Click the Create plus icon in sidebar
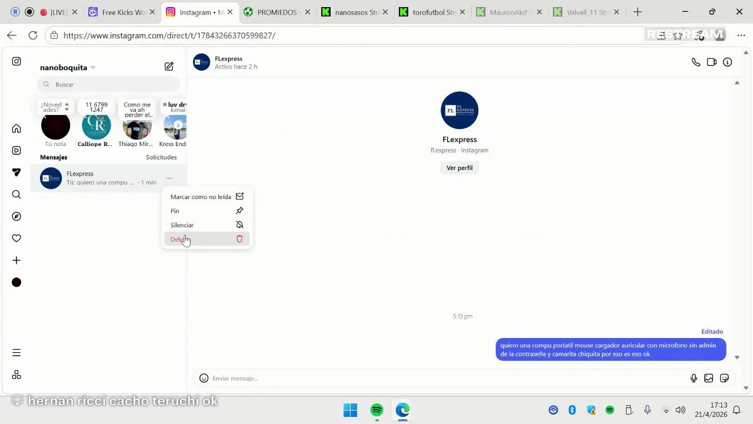Screen dimensions: 753x424 point(16,260)
